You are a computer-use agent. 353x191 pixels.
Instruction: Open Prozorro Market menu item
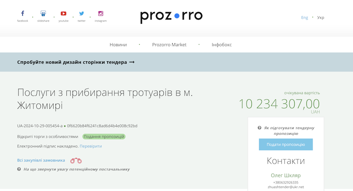click(x=169, y=45)
